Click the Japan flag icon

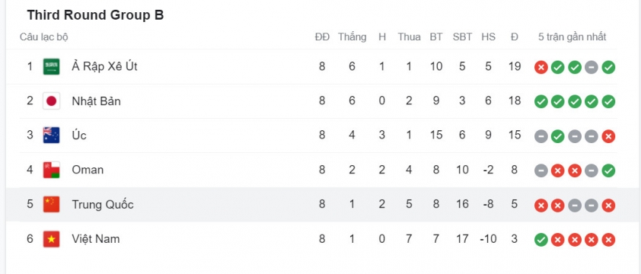pyautogui.click(x=52, y=101)
